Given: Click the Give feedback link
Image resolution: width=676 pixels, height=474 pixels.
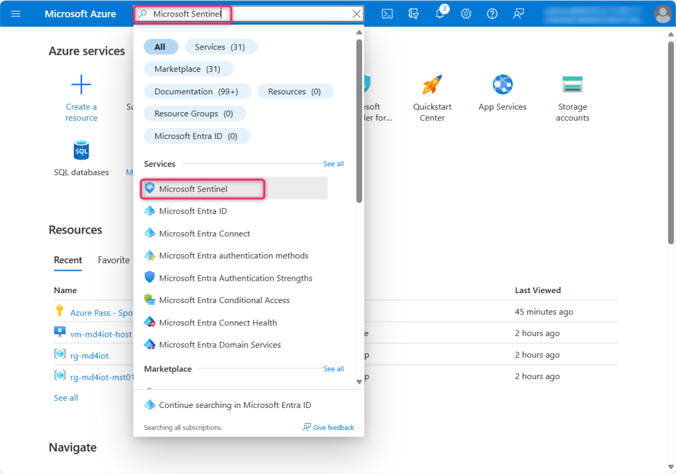Looking at the screenshot, I should coord(328,428).
